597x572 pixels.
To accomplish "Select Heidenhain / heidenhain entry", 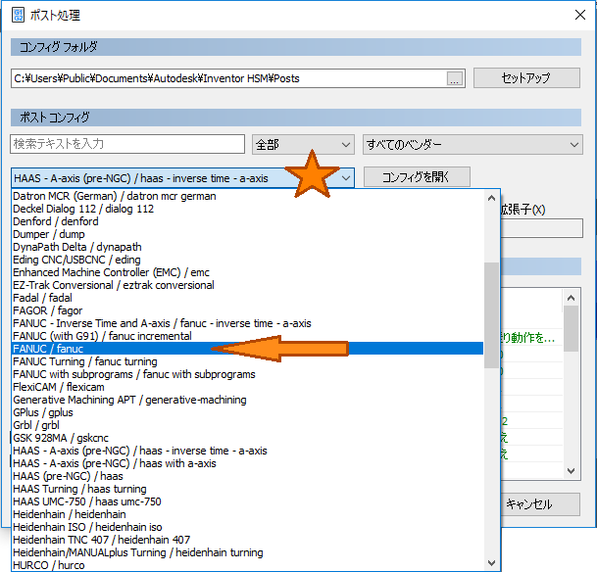I will (x=247, y=514).
